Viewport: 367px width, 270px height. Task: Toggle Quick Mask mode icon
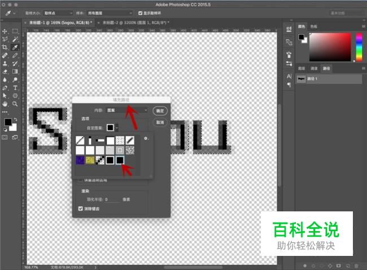coord(5,138)
